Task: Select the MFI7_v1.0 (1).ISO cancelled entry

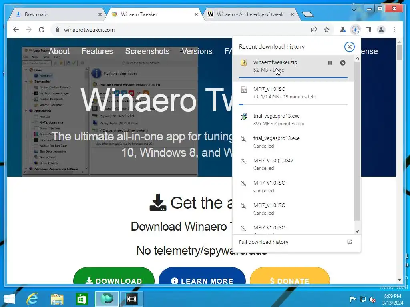Action: pos(293,164)
